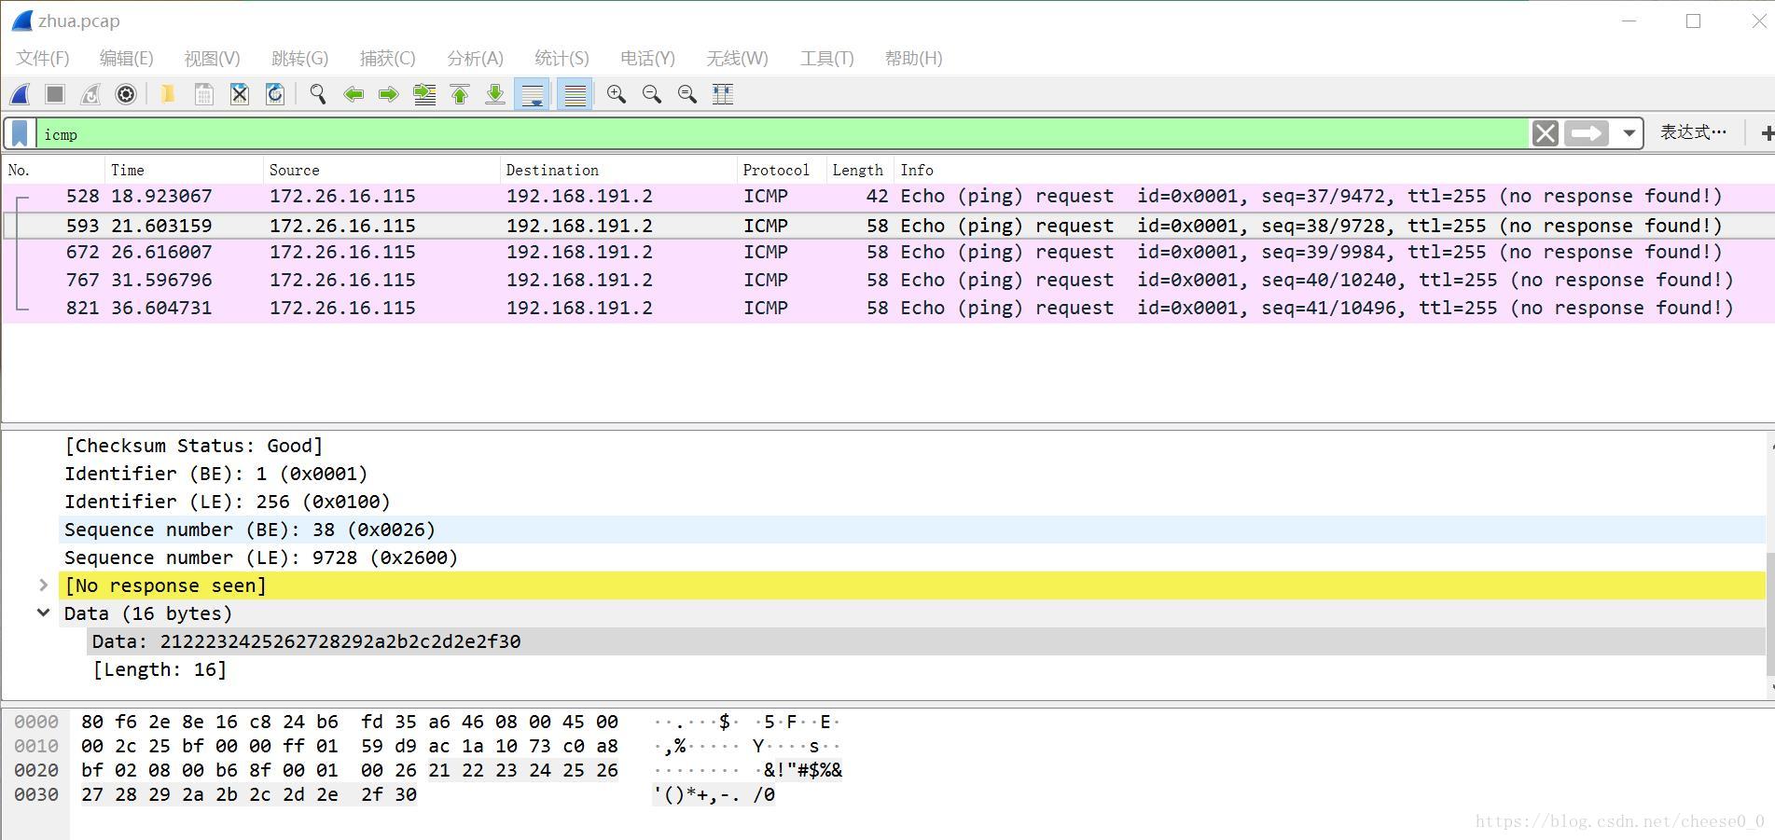Open the 捕获(C) menu
Screen dimensions: 1775x840
[x=387, y=58]
